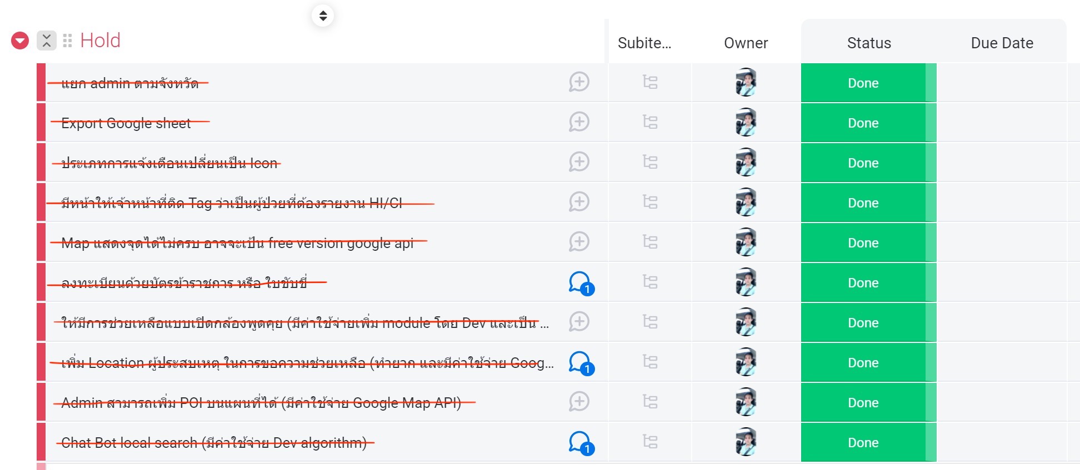
Task: Change Done status of Location row
Action: point(868,362)
